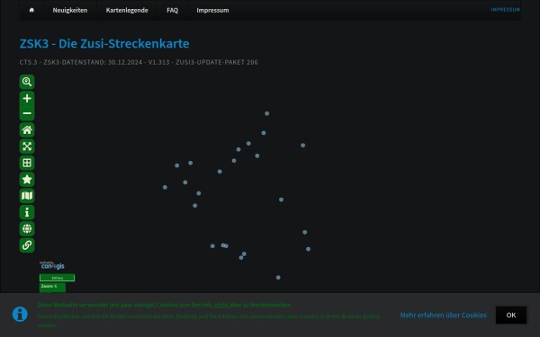Screen dimensions: 540x337
Task: Toggle fullscreen with the expand arrows button
Action: [x=27, y=146]
